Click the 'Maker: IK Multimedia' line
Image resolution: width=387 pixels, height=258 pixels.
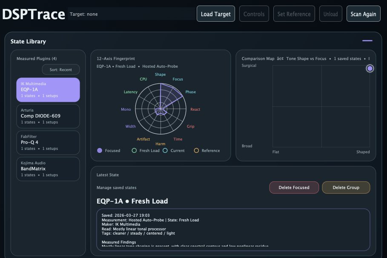point(121,224)
